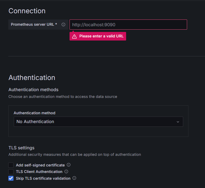Select the Connection section heading
Viewport: 205px width, 188px height.
pos(27,11)
